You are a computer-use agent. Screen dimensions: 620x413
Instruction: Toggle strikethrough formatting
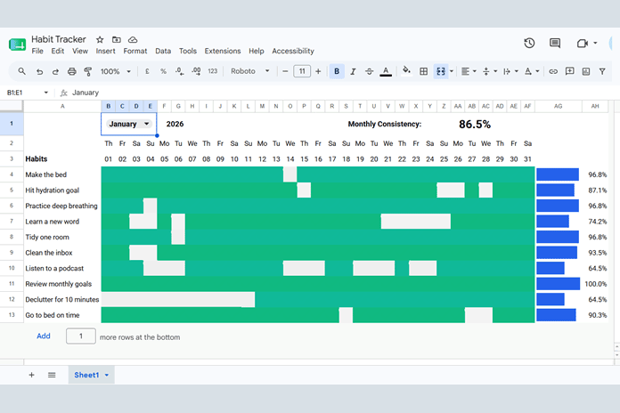(x=369, y=71)
